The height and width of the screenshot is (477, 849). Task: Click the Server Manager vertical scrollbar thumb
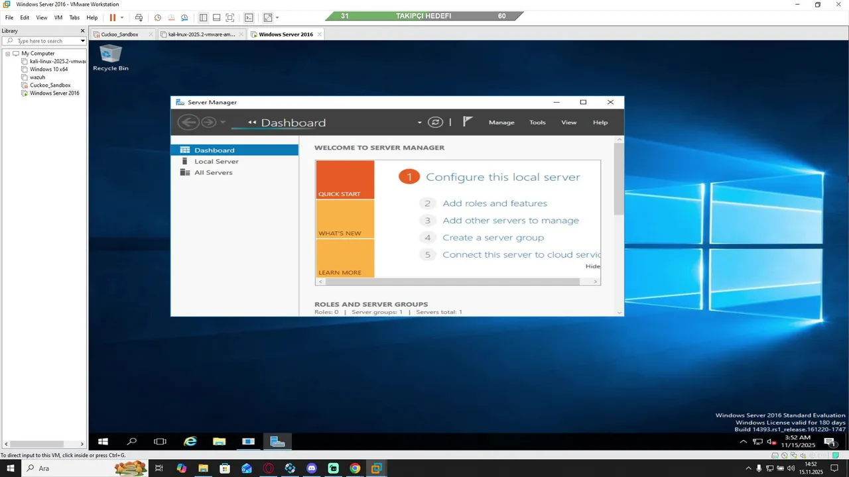click(620, 178)
